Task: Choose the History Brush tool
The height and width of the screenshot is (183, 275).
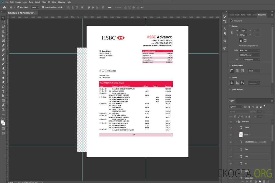Action: [x=3, y=64]
